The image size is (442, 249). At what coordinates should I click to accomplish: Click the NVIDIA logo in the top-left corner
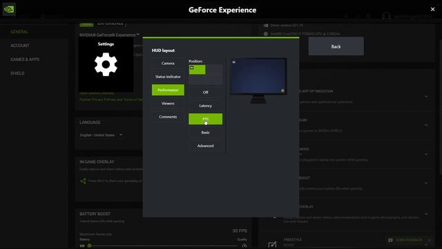point(9,9)
